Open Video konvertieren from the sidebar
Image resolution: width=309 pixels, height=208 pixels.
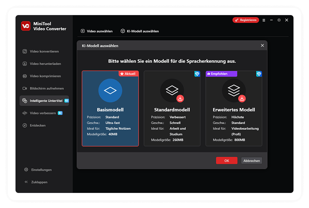tap(44, 51)
